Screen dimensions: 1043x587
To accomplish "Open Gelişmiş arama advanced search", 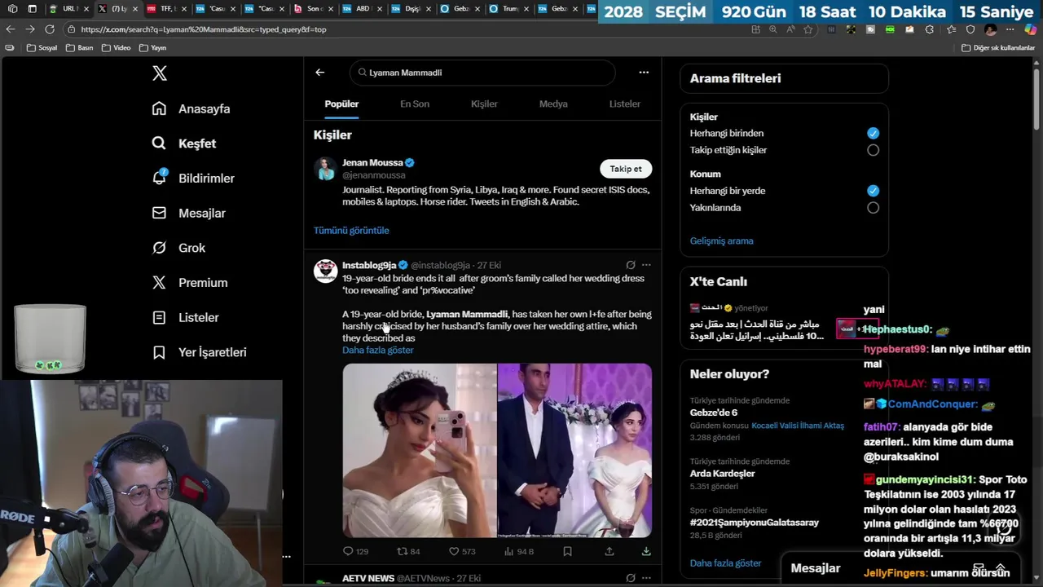I will click(722, 241).
